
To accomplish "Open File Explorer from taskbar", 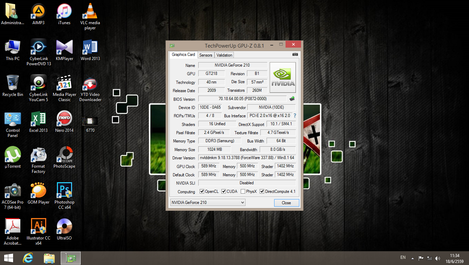I will [49, 258].
